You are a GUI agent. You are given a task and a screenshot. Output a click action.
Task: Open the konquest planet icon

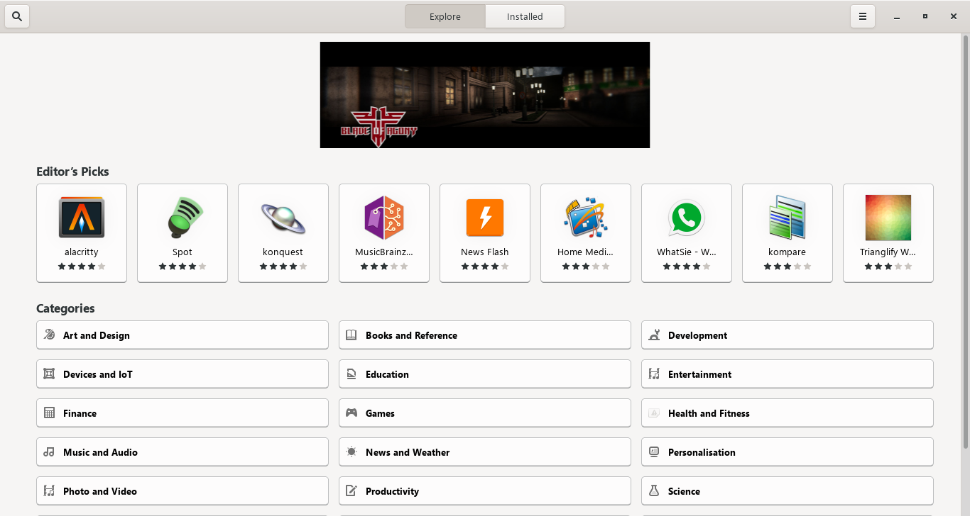click(x=283, y=218)
